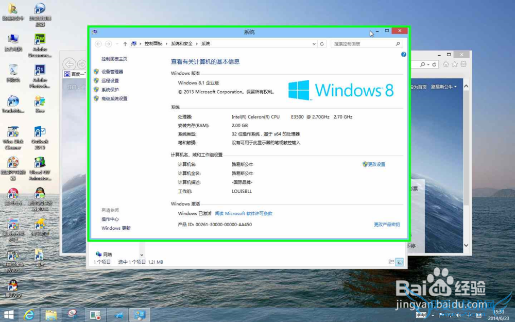Select 网络 item in explorer window
This screenshot has width=515, height=322.
(104, 255)
